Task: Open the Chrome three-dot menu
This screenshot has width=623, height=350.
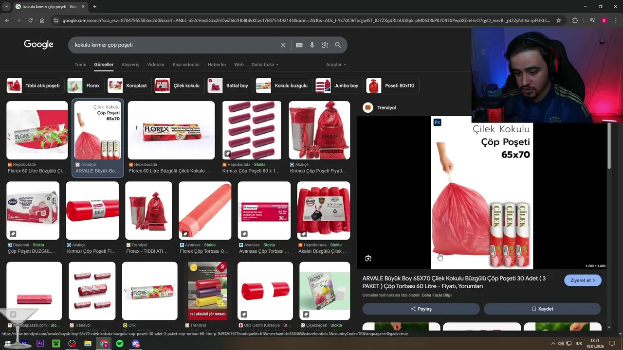Action: 616,20
